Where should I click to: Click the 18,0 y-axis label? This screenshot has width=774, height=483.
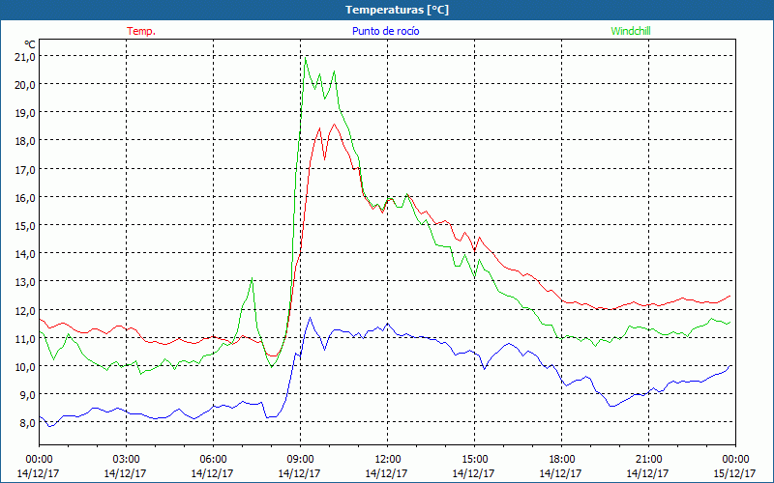click(x=26, y=140)
